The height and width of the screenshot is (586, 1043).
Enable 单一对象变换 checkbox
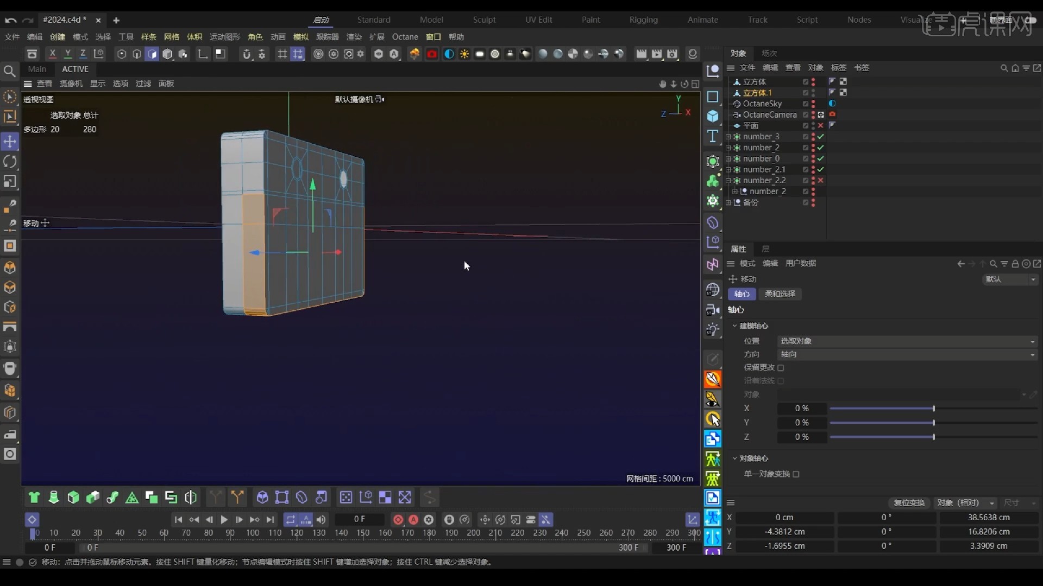796,474
